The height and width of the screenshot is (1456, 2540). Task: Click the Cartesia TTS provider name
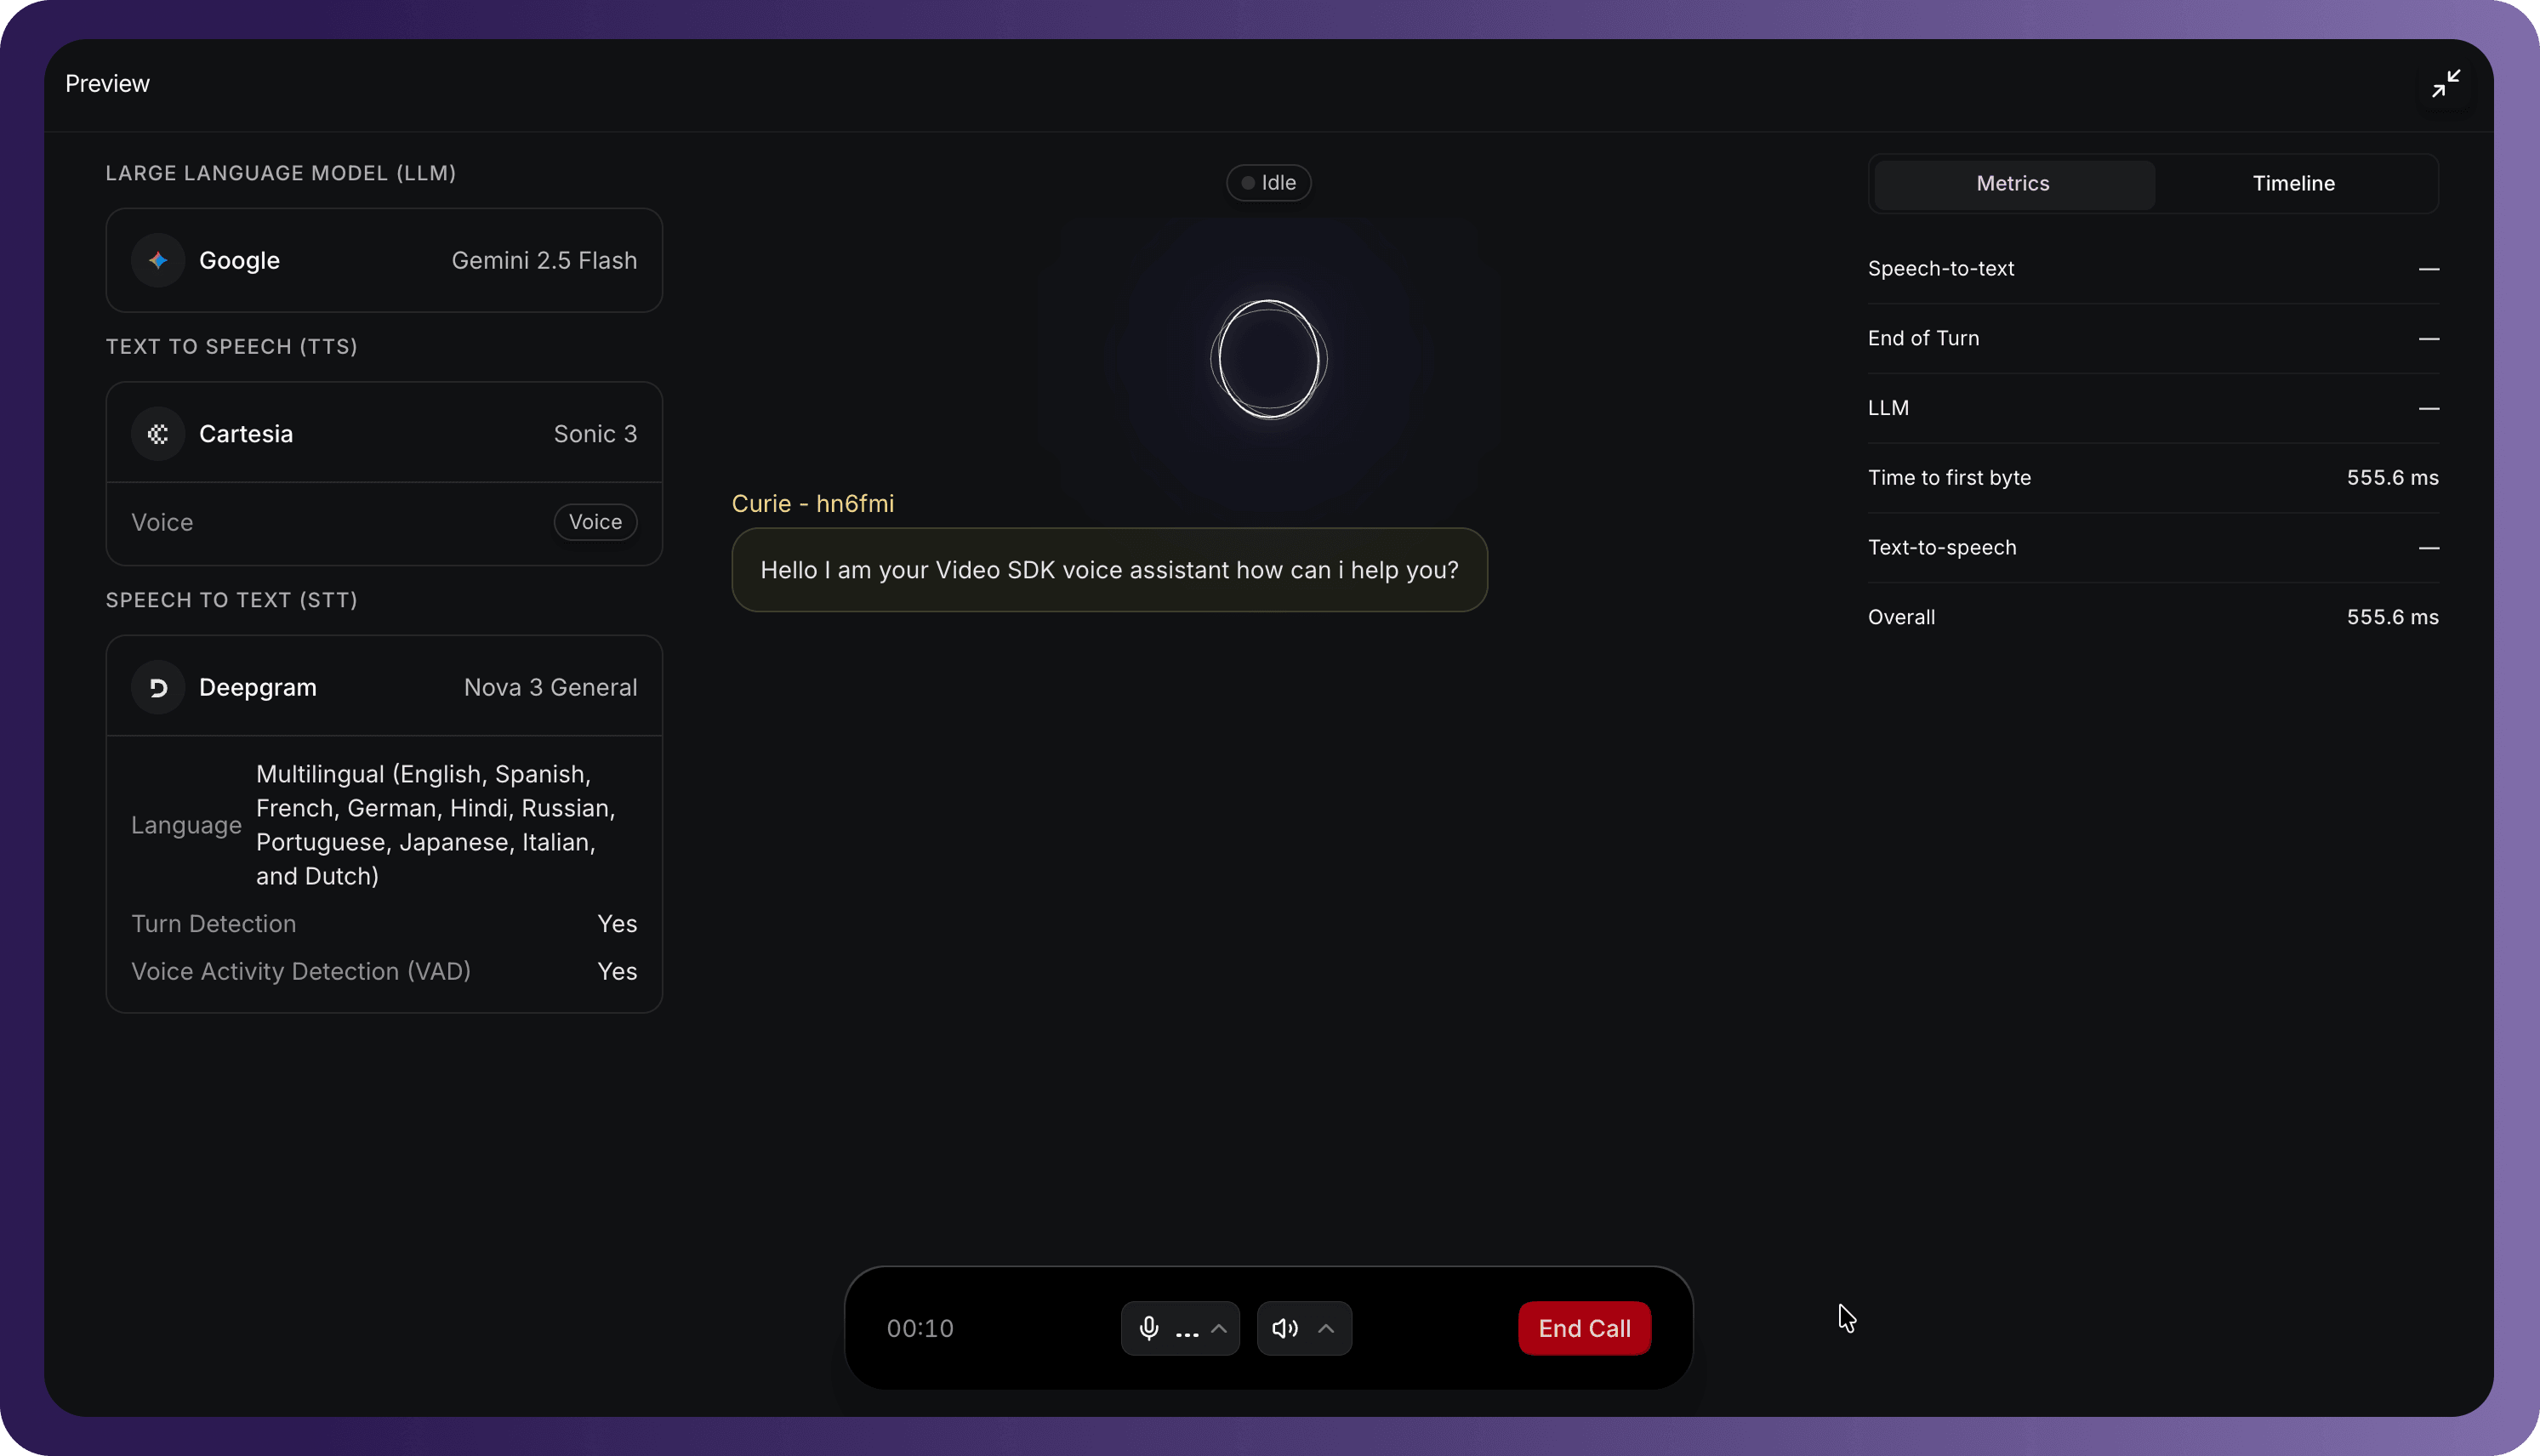click(x=246, y=434)
